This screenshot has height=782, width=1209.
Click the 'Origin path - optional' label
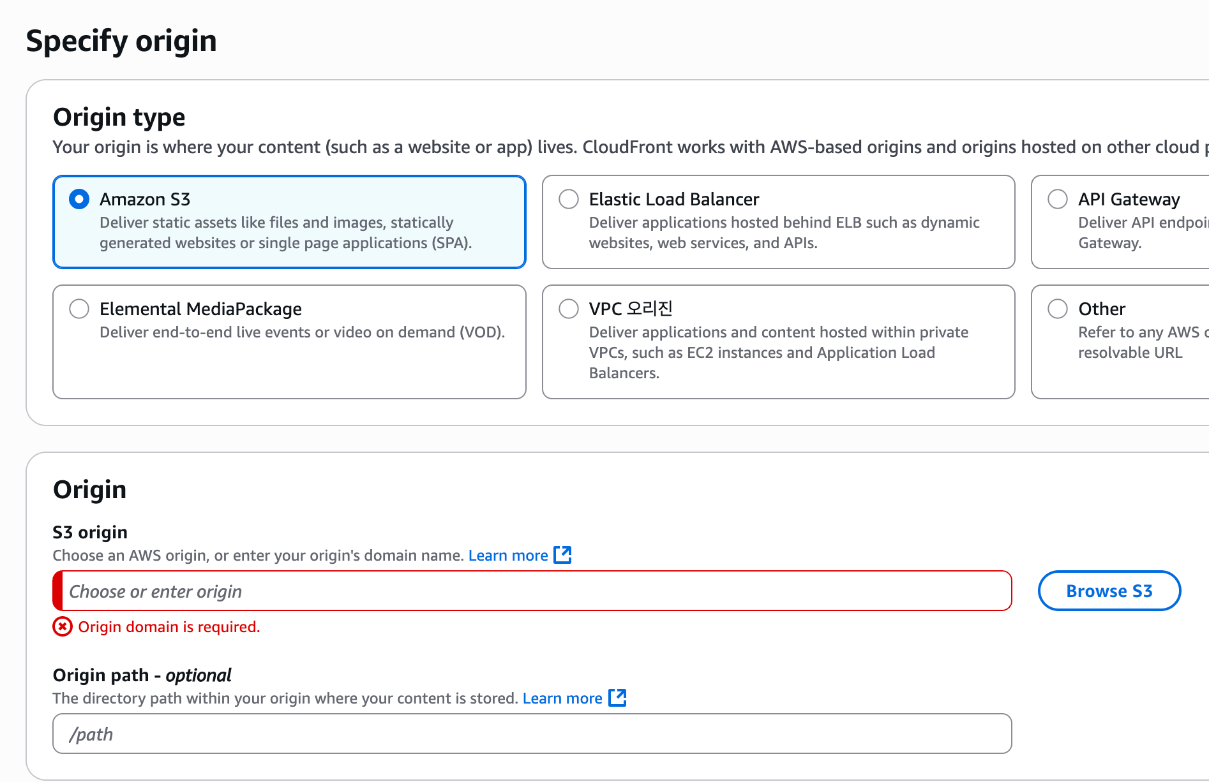coord(142,675)
